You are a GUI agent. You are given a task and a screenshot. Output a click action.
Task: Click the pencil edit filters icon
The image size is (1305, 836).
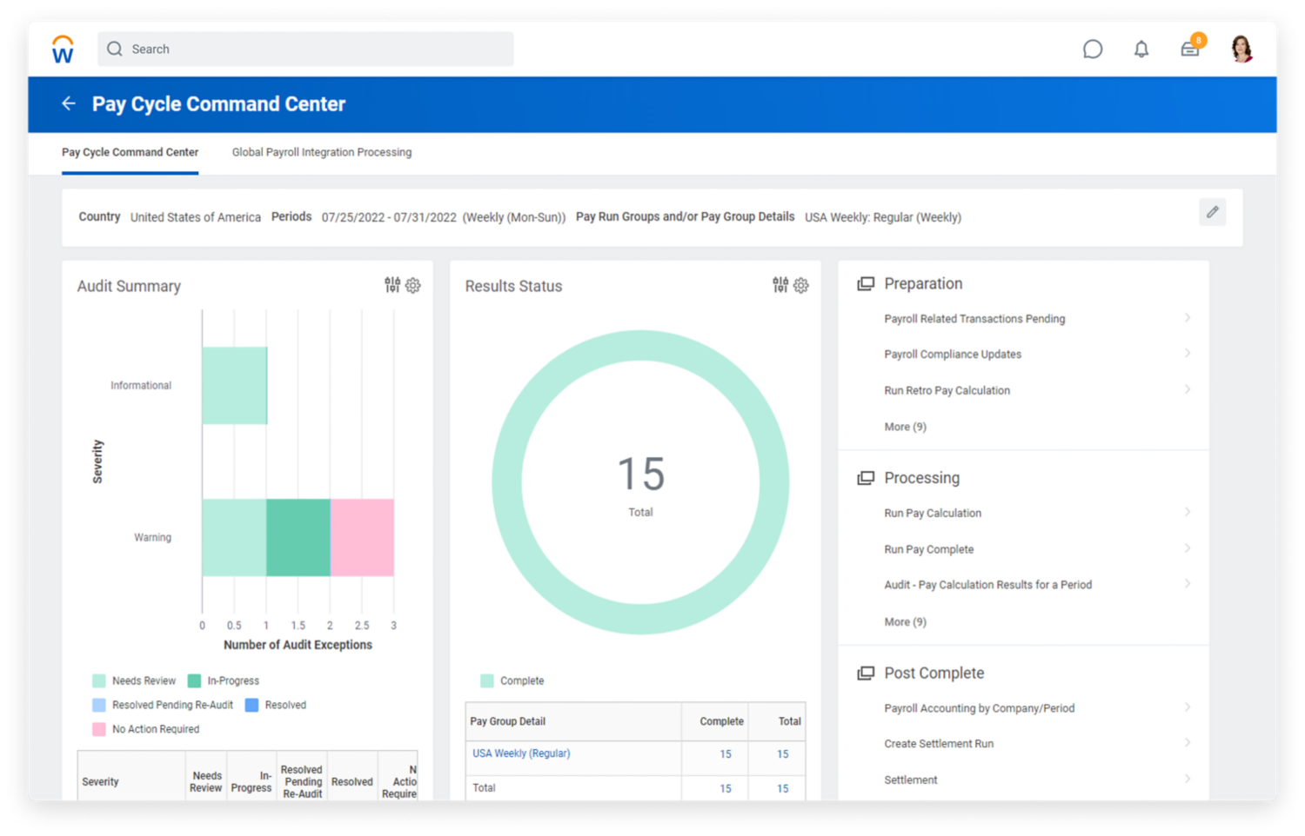click(1212, 212)
